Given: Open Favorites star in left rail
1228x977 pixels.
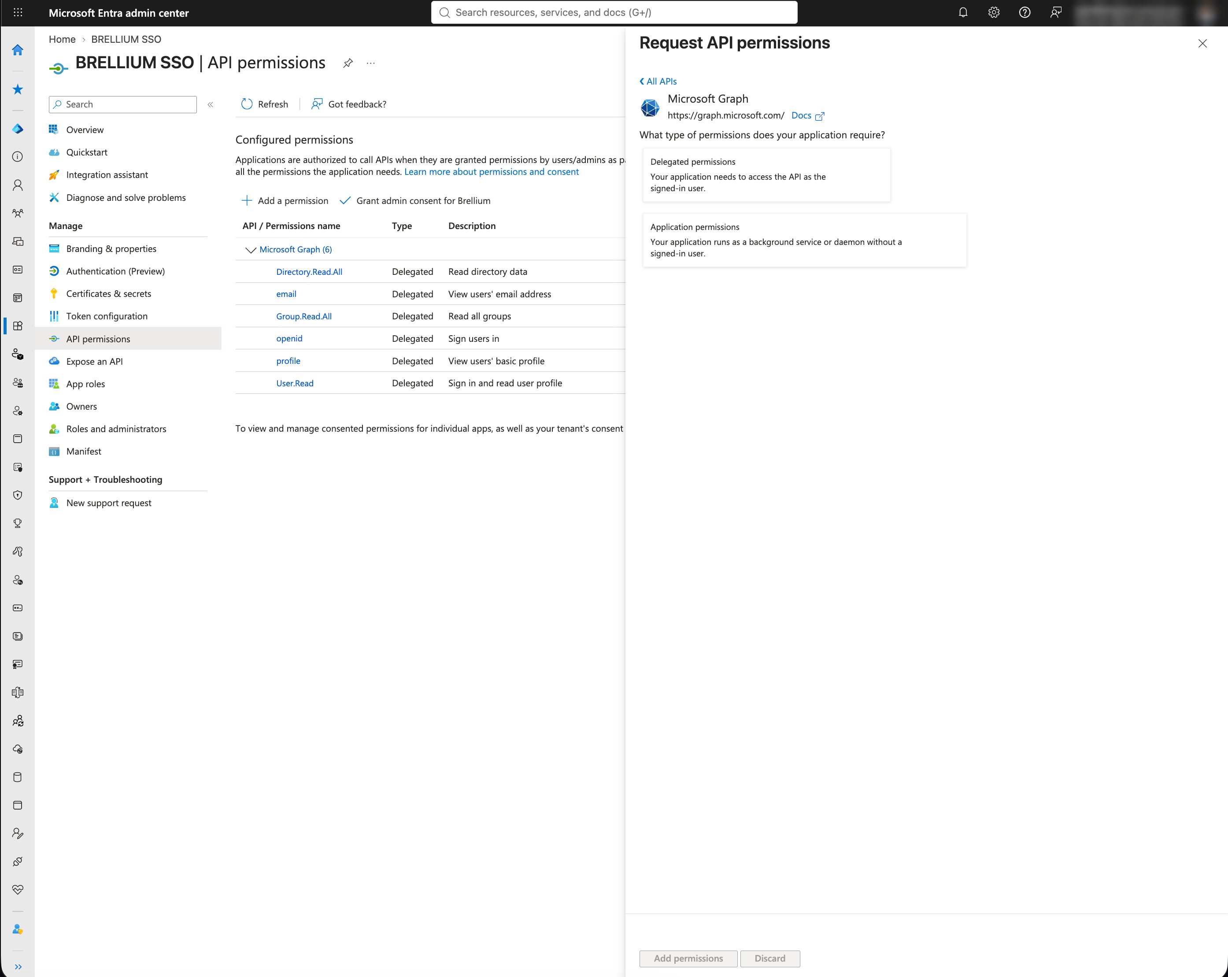Looking at the screenshot, I should pos(18,89).
